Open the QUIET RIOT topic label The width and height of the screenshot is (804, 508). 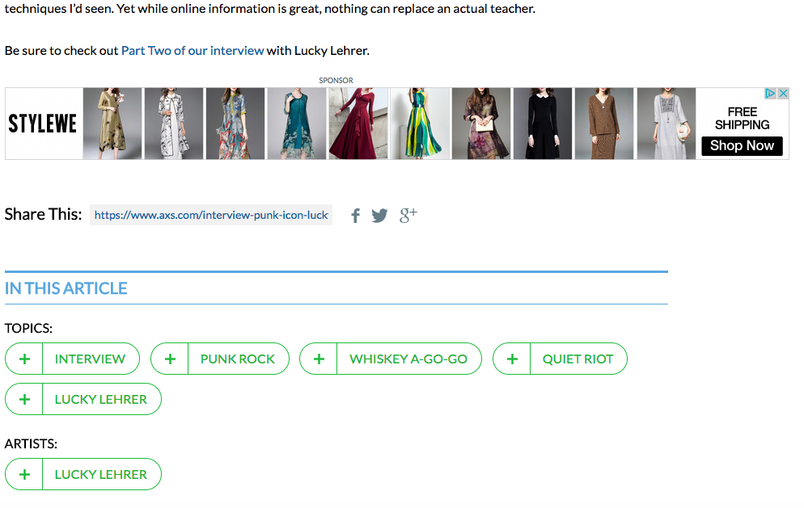click(578, 359)
